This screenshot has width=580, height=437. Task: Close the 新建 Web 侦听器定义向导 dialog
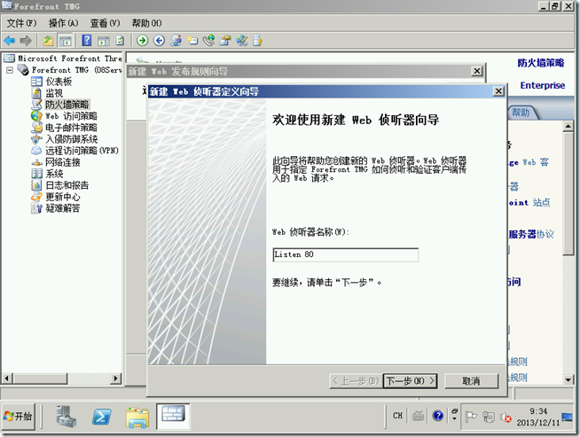coord(498,91)
